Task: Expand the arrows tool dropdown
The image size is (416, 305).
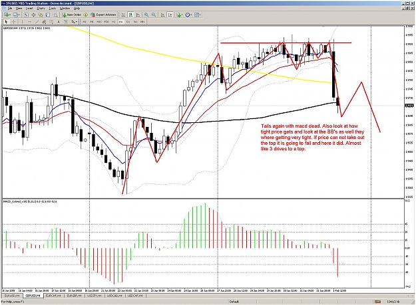Action: click(77, 22)
